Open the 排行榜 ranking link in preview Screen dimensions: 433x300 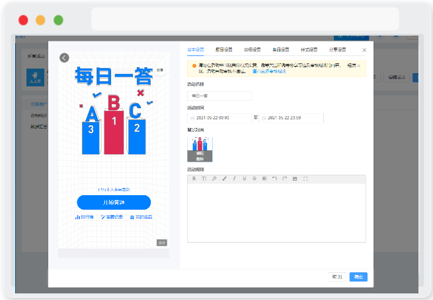pos(85,217)
